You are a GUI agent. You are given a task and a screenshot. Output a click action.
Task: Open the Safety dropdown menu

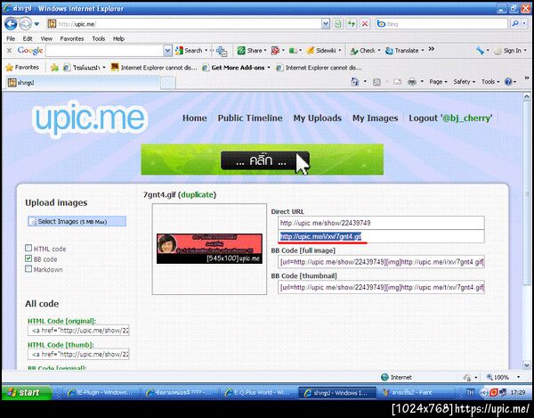[x=464, y=82]
